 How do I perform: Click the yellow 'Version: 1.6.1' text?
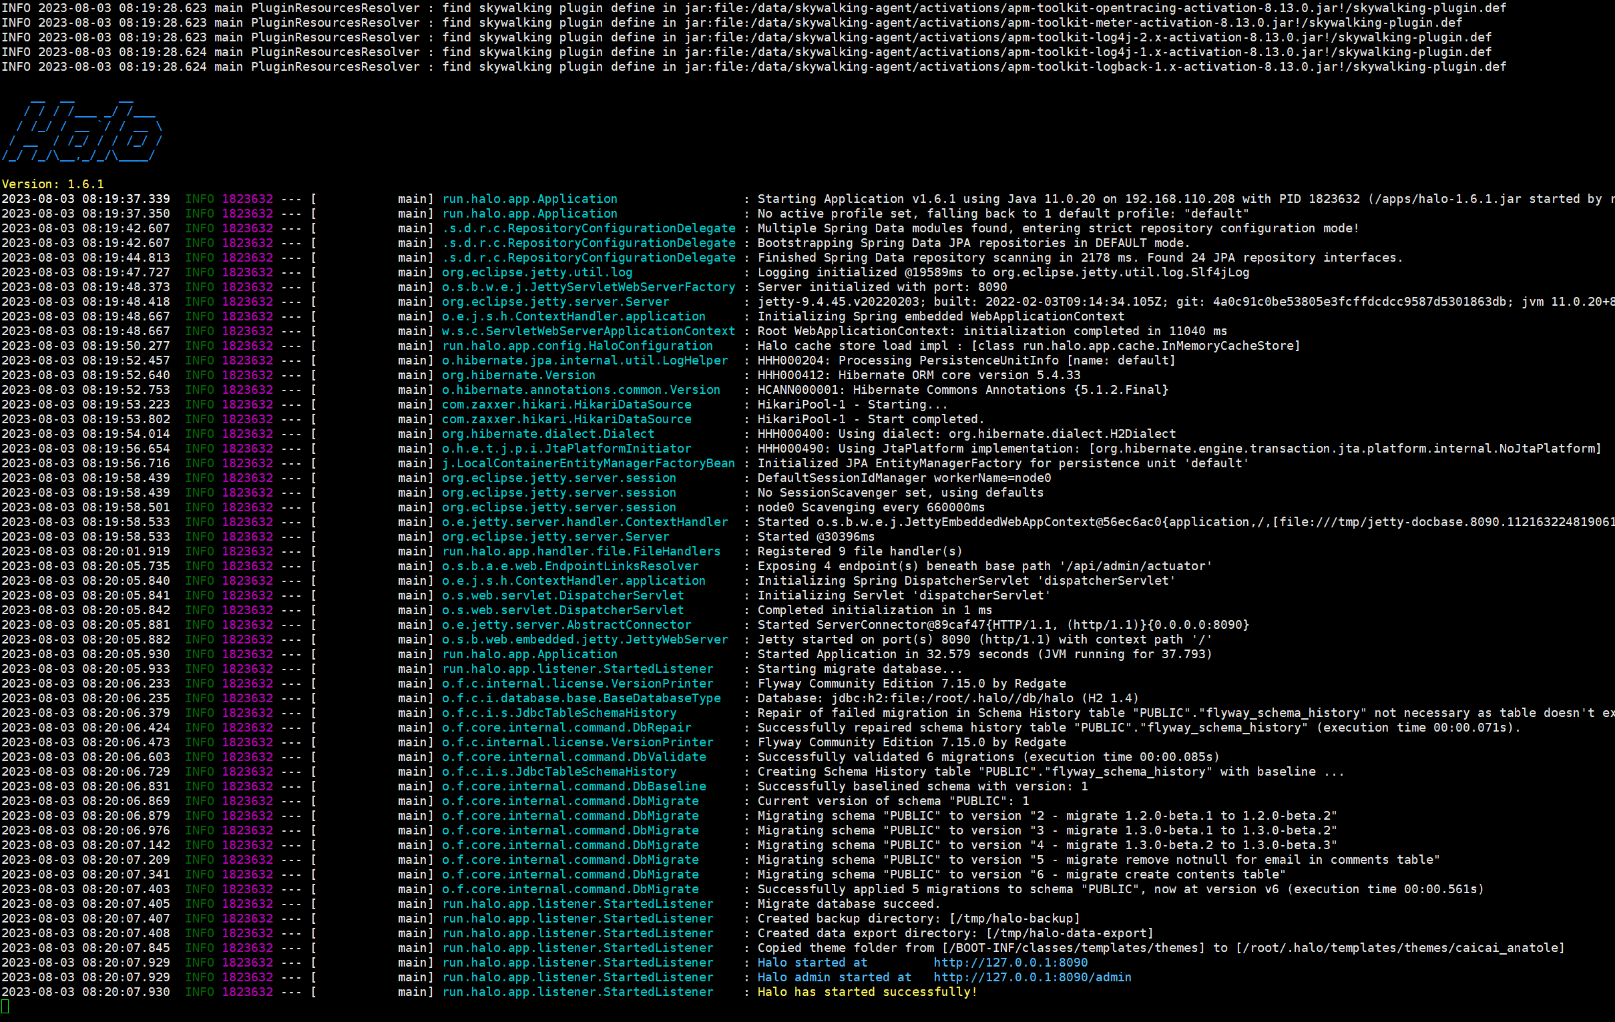point(53,184)
